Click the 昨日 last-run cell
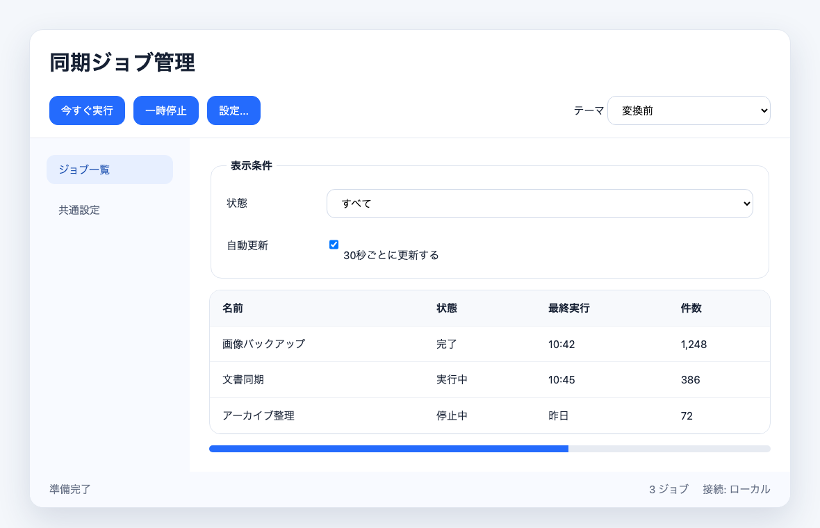The height and width of the screenshot is (528, 820). [558, 415]
